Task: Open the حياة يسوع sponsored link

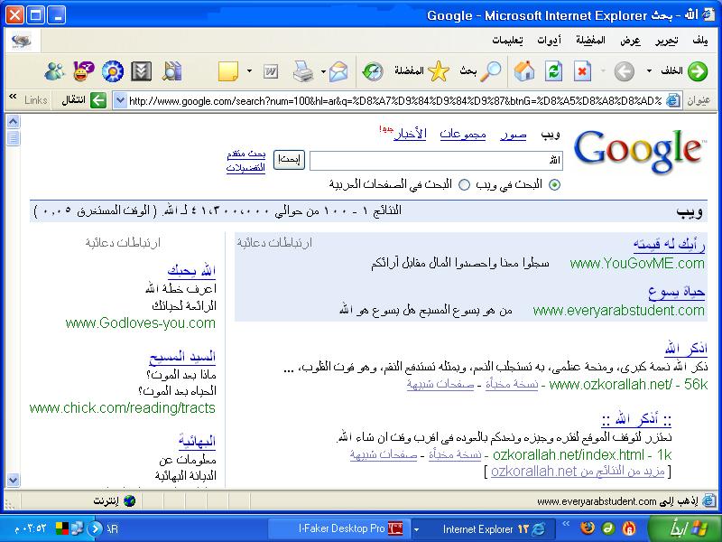Action: 677,292
